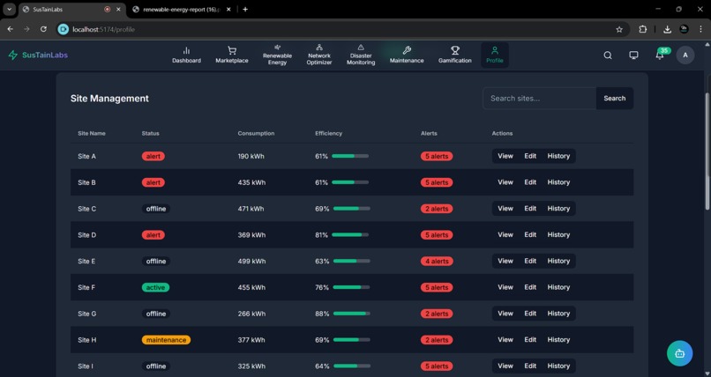Edit Site F
The height and width of the screenshot is (377, 711).
coord(530,287)
